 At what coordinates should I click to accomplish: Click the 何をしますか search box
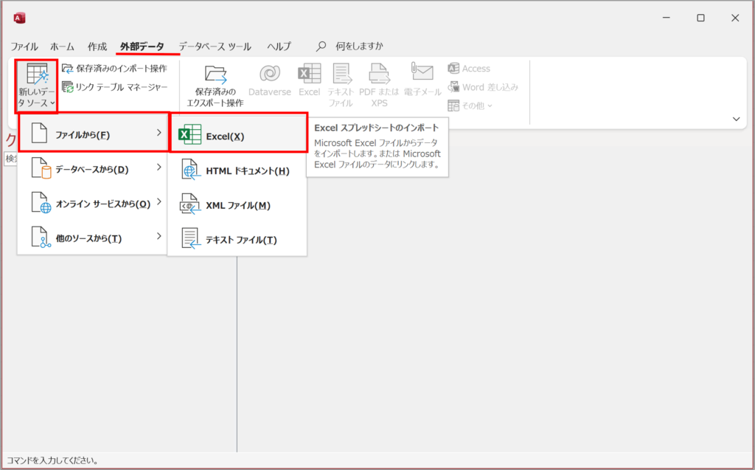pyautogui.click(x=359, y=46)
